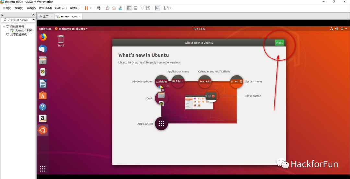This screenshot has width=350, height=179.
Task: Click the send Ctrl+Alt+Del toolbar icon
Action: pos(99,8)
